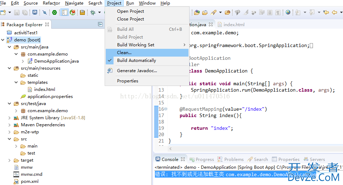Click the Skip All Breakpoints icon
343x185 pixels.
[45, 12]
